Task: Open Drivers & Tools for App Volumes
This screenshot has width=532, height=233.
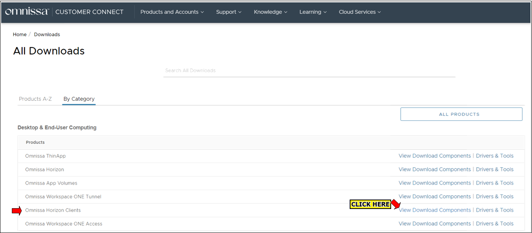Action: tap(495, 183)
